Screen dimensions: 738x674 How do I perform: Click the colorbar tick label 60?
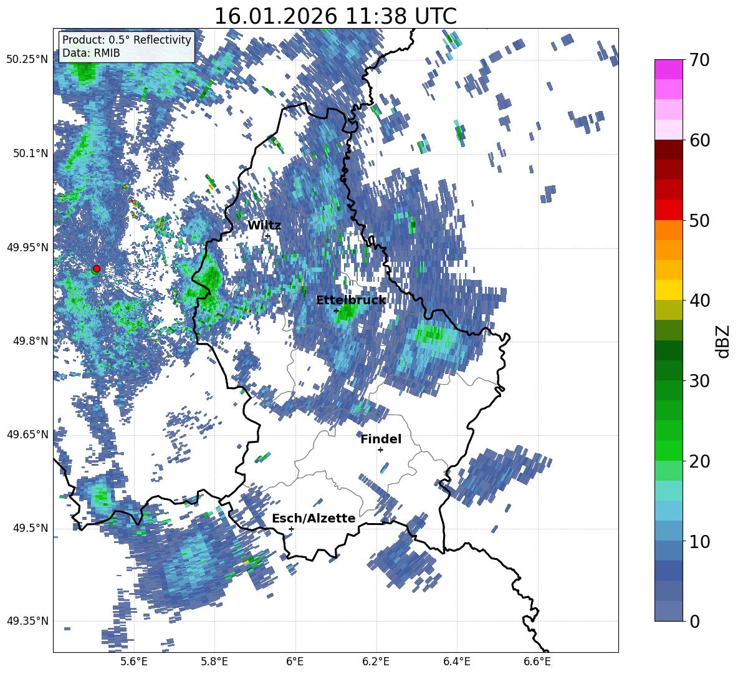coord(699,140)
